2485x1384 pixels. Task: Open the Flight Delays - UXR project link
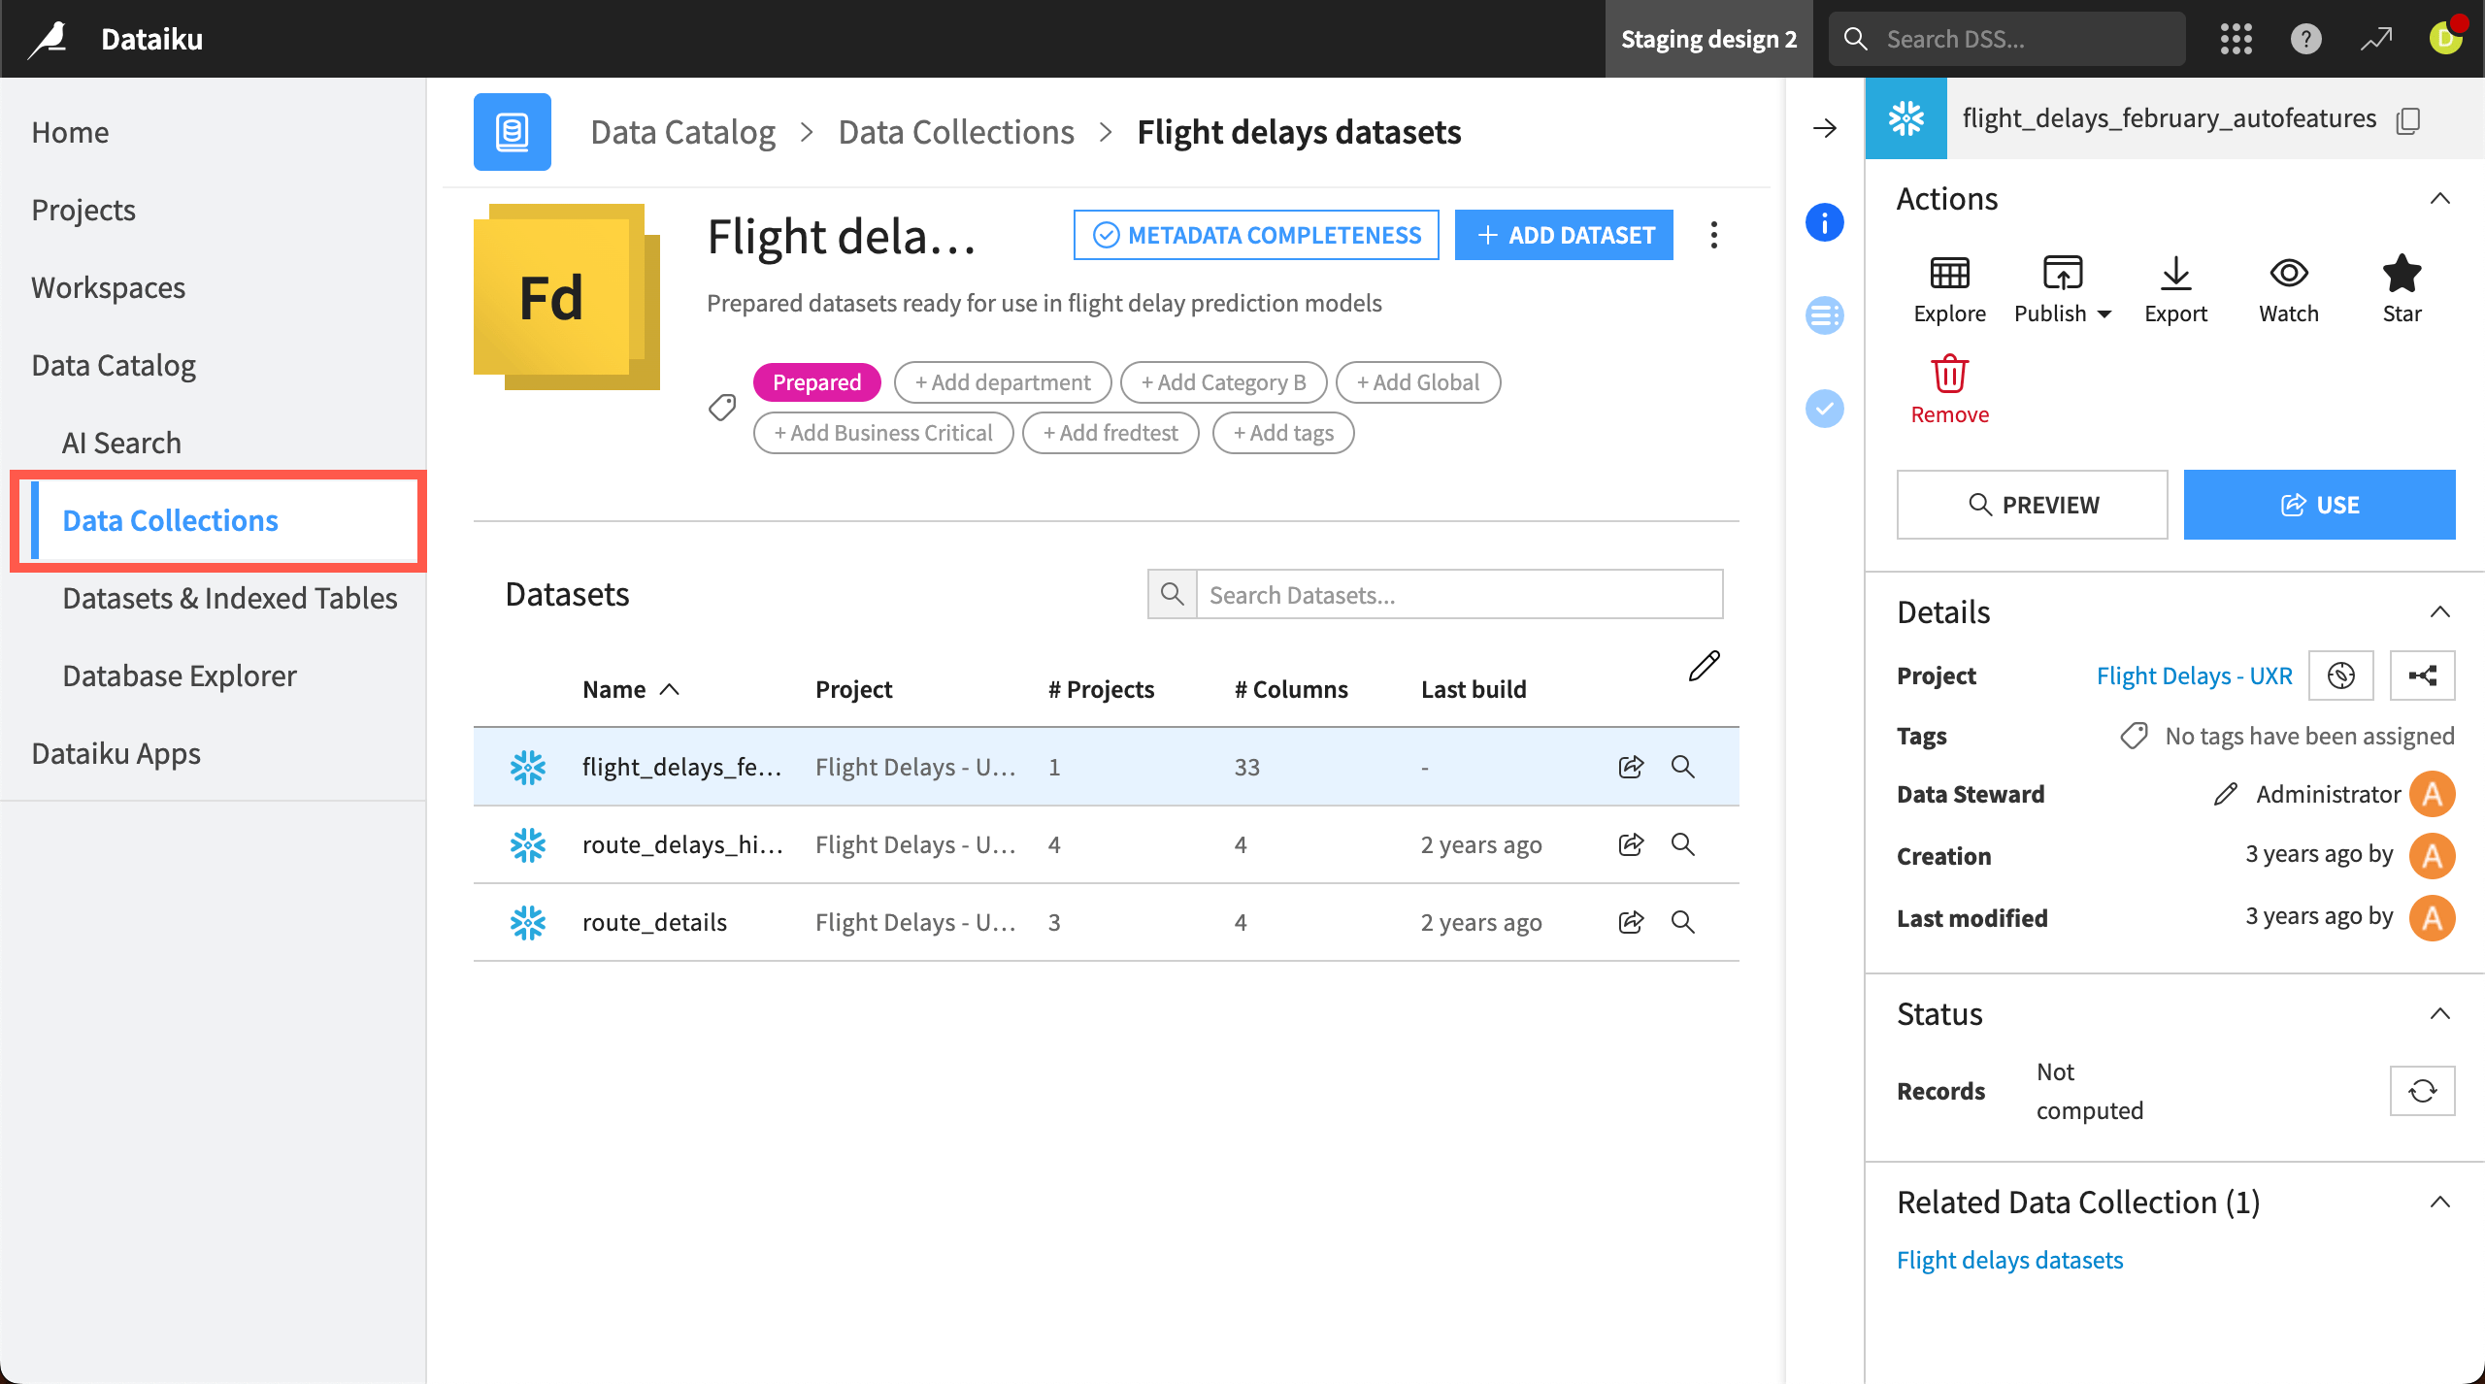pos(2194,676)
